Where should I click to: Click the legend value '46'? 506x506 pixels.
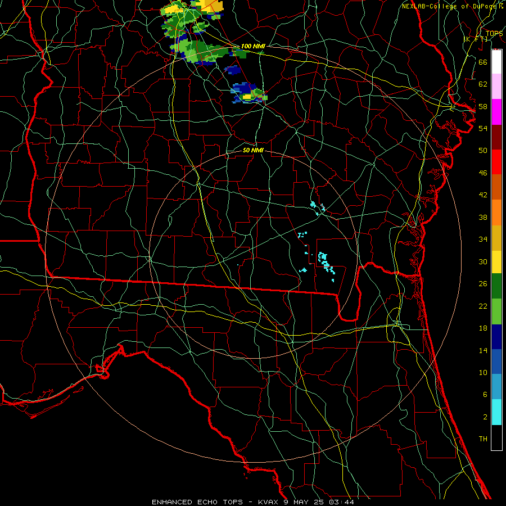coord(483,173)
